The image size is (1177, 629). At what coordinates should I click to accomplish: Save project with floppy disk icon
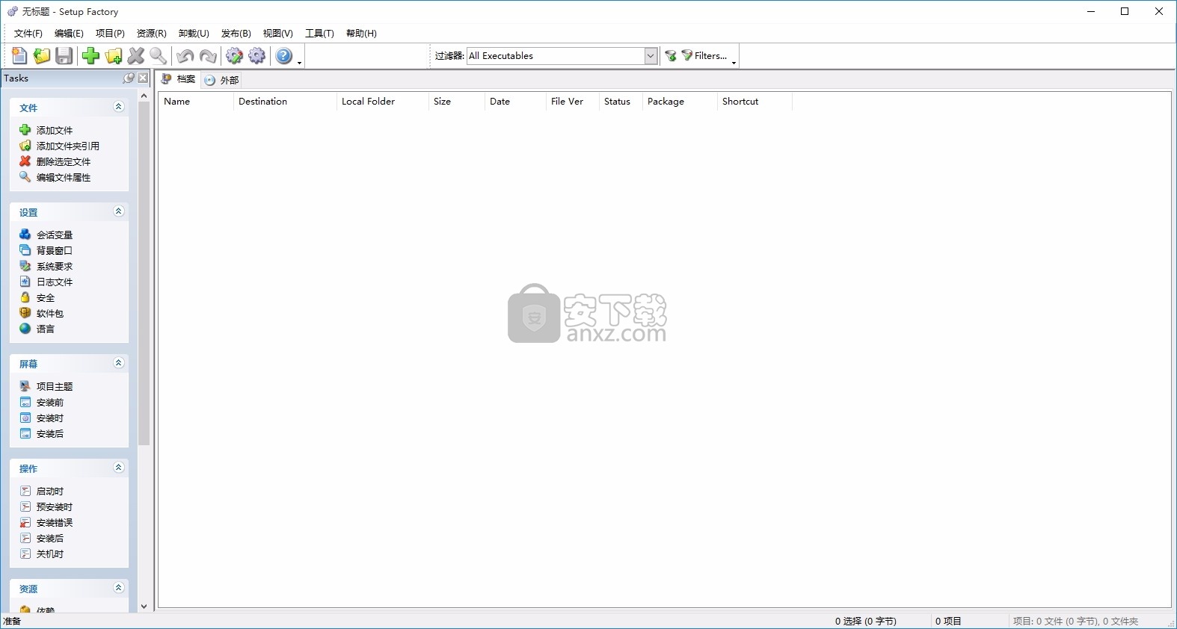[x=64, y=56]
